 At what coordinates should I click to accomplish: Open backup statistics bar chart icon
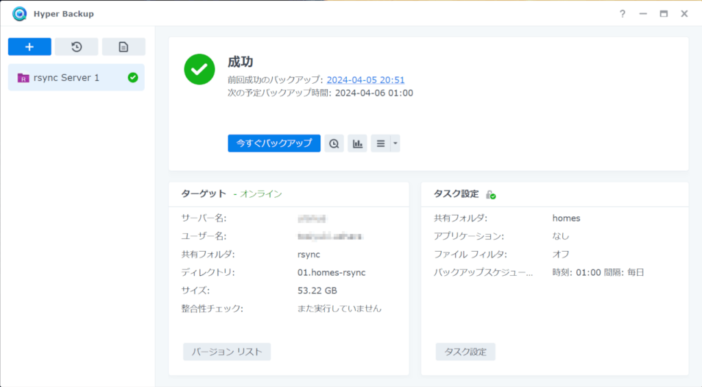click(x=357, y=143)
